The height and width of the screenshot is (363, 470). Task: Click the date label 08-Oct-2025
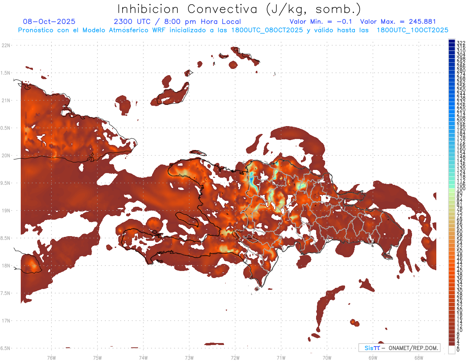click(49, 22)
